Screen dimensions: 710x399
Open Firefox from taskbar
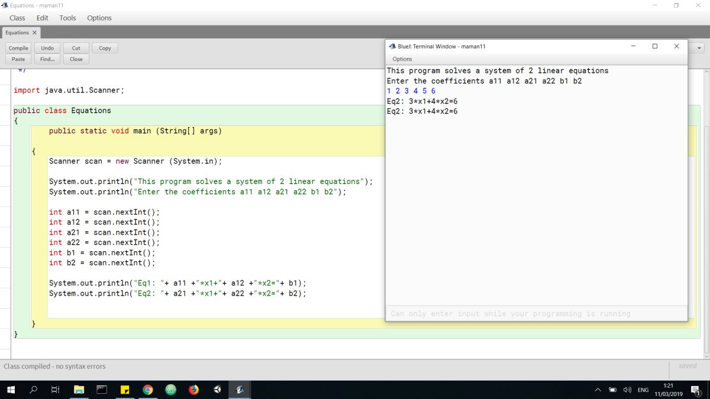tap(194, 390)
